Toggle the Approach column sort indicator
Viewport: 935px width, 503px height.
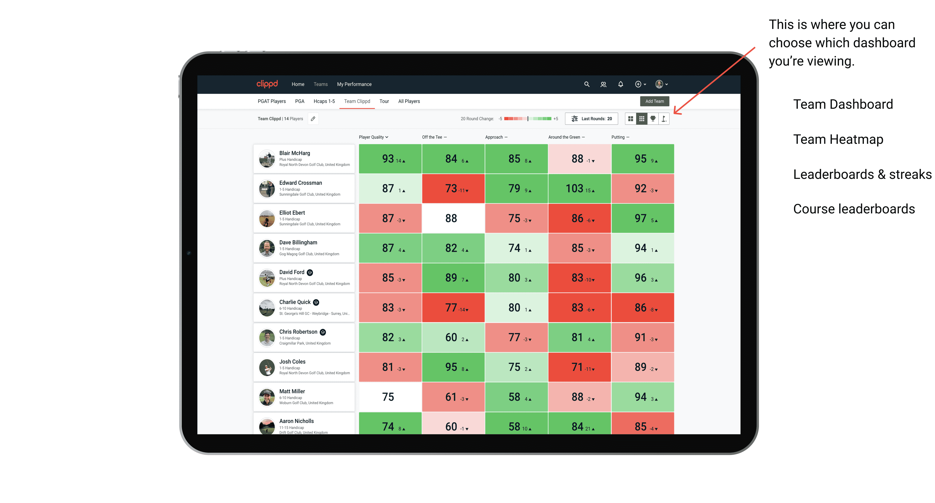coord(508,137)
